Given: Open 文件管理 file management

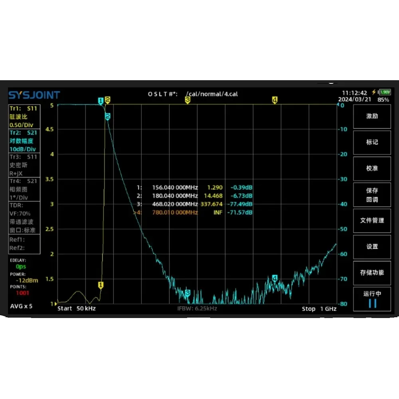Looking at the screenshot, I should click(372, 221).
